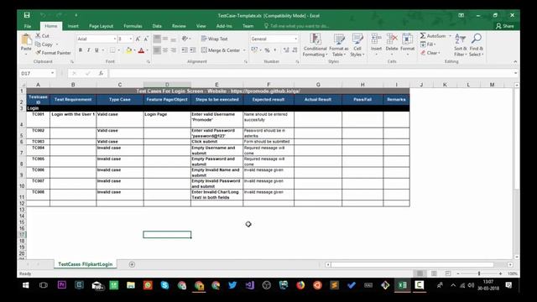Open Firefox from the taskbar

pyautogui.click(x=300, y=285)
